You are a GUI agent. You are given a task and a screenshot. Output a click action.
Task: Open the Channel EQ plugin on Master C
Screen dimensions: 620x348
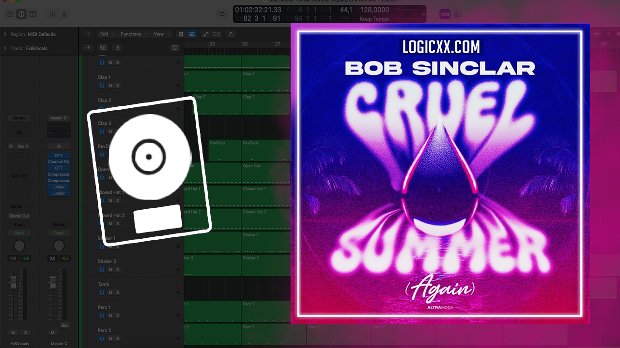(59, 162)
